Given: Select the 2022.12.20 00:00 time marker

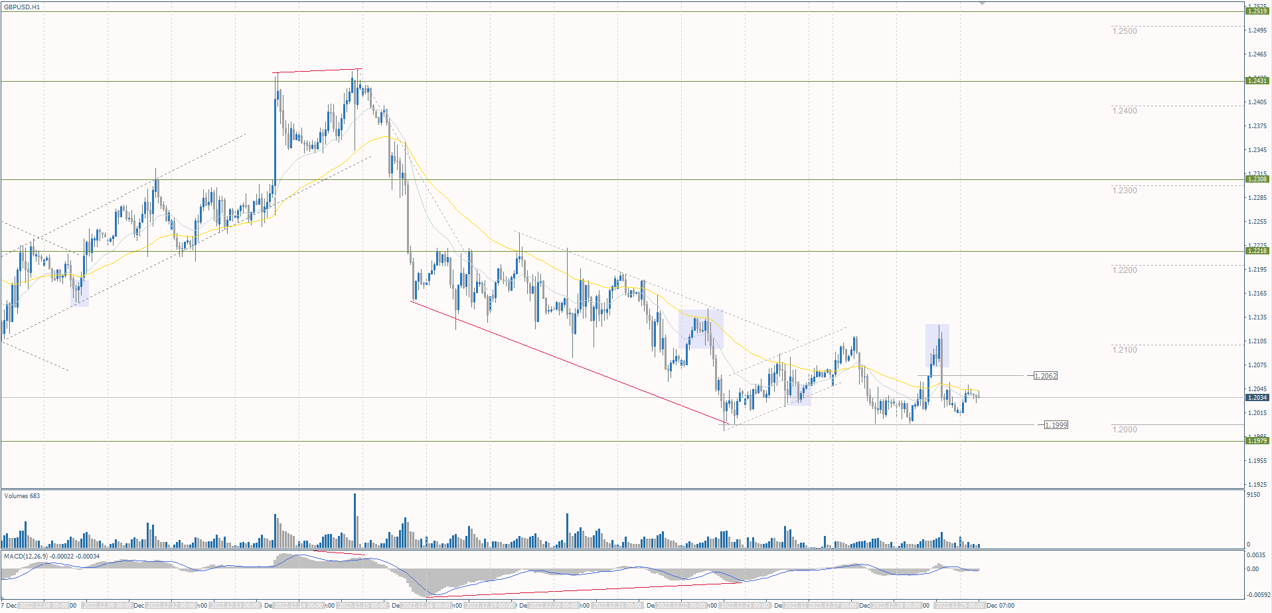Looking at the screenshot, I should click(554, 606).
